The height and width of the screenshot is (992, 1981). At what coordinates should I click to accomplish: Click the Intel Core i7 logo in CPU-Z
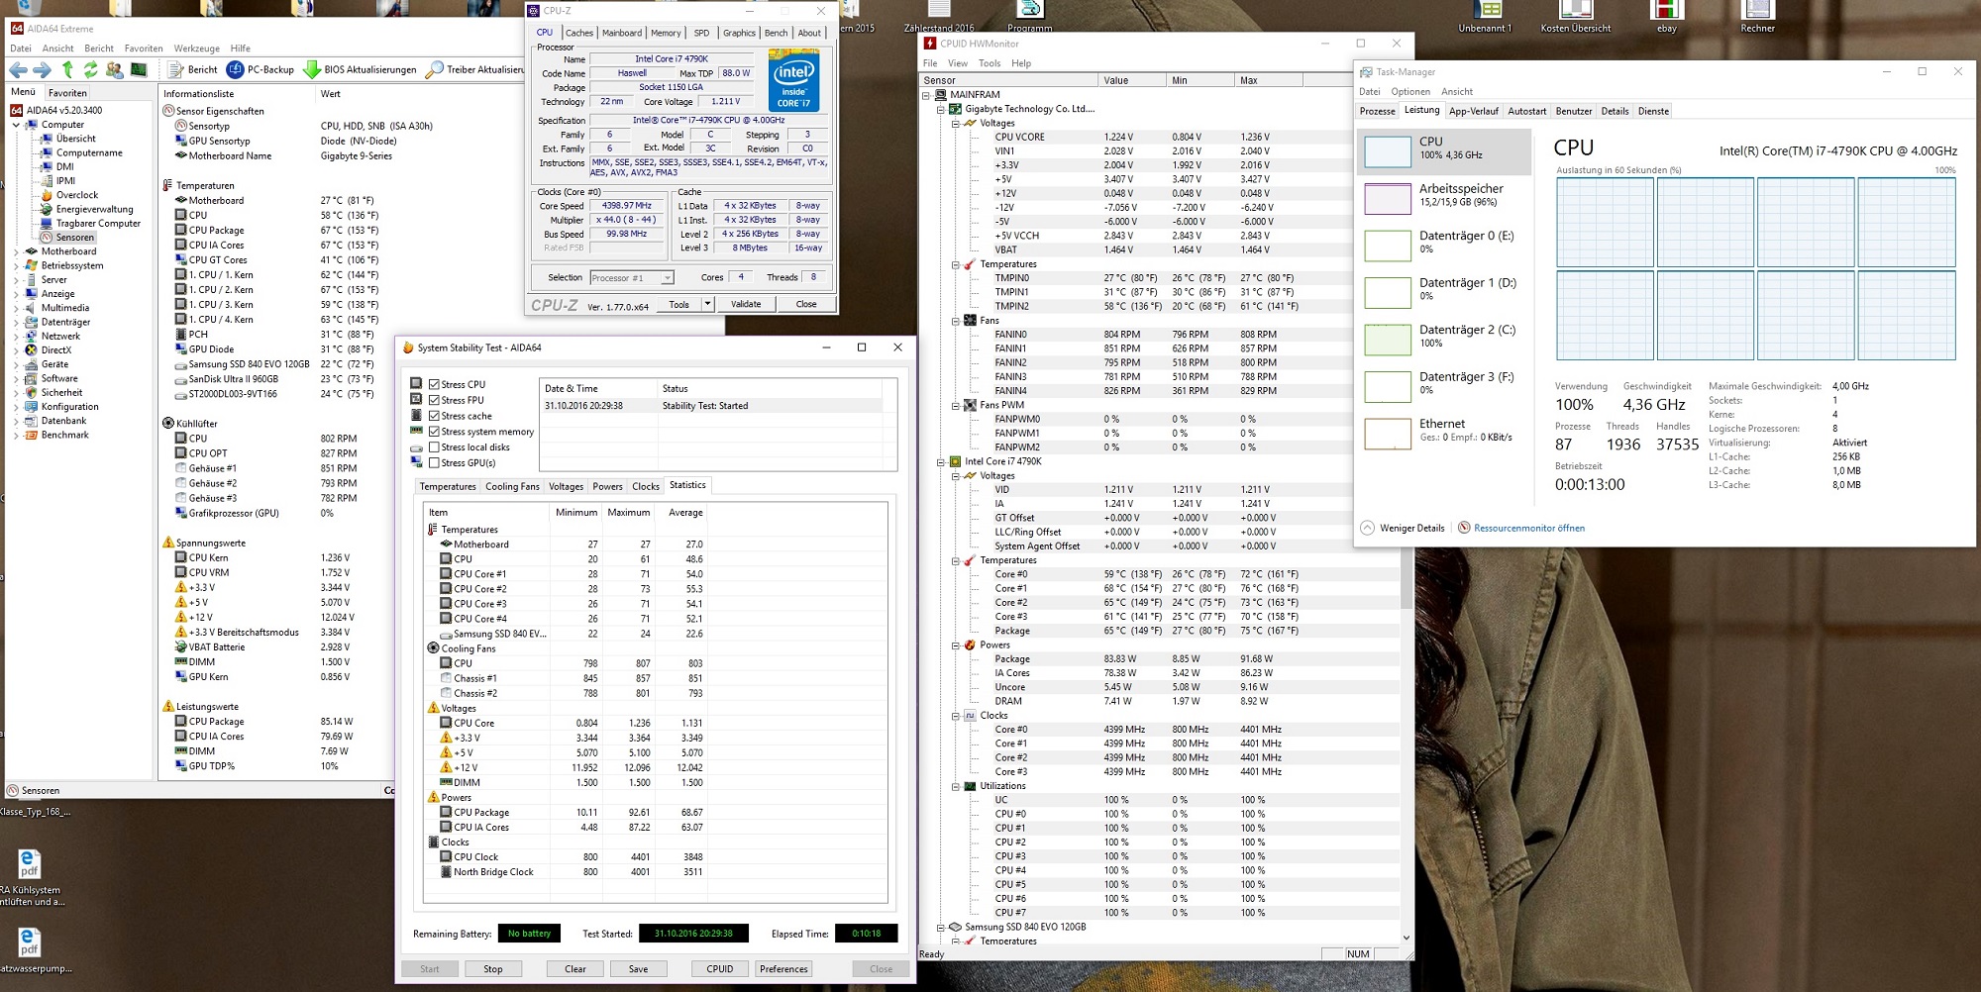click(x=793, y=80)
